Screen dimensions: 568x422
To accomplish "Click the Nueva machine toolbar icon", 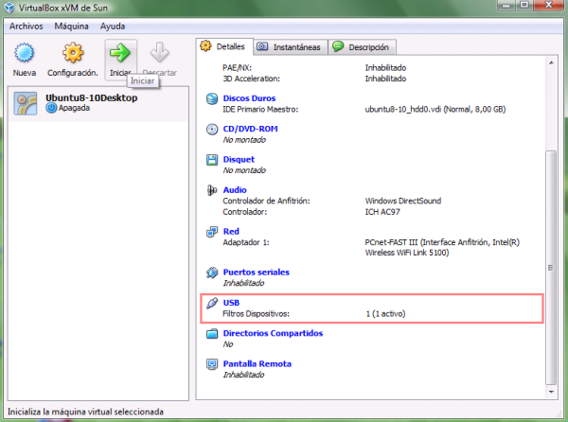I will 25,56.
